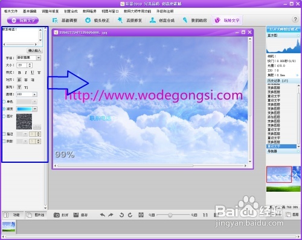Switch to the 功能 panel tab
The height and width of the screenshot is (240, 302).
(13, 215)
